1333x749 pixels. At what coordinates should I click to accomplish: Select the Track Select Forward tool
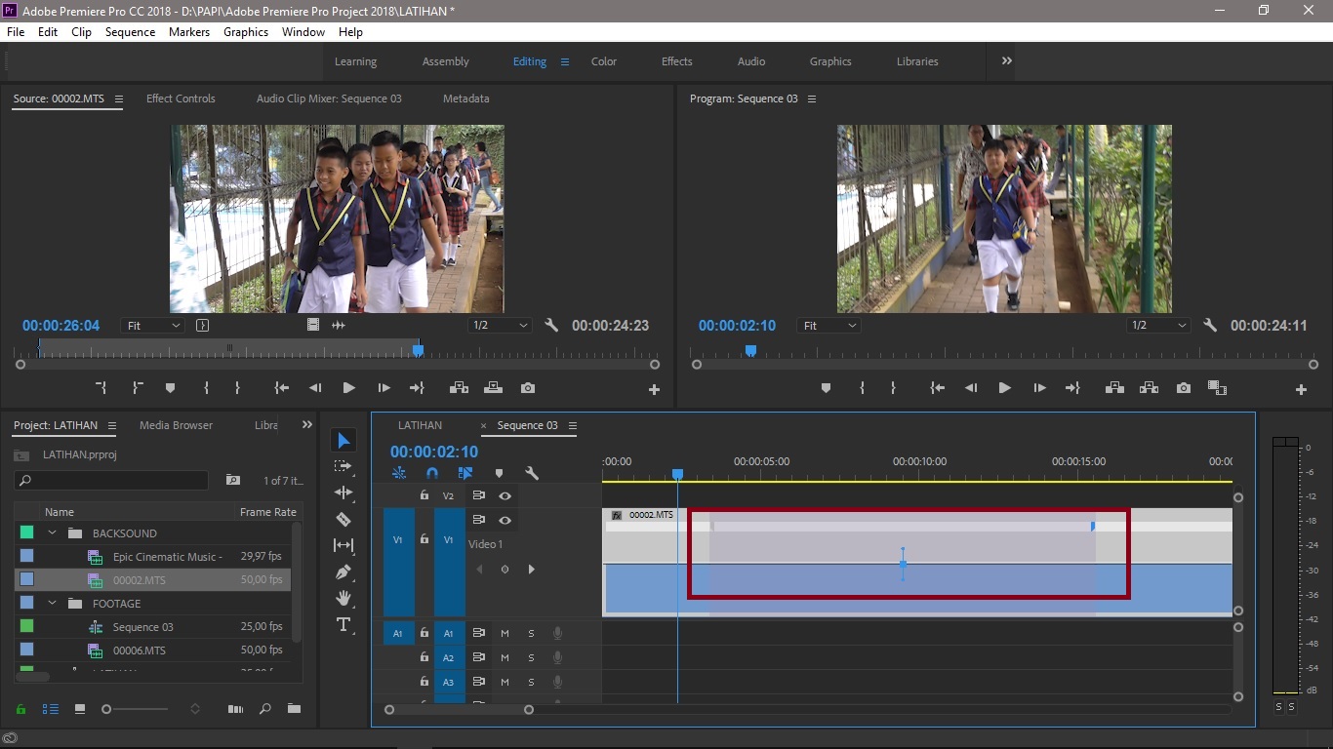pos(343,465)
